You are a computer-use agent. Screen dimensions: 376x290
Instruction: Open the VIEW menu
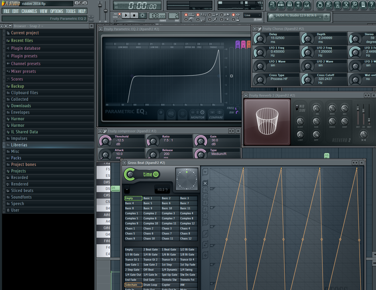[44, 11]
